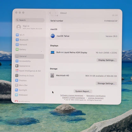Click the Serial number label
The width and height of the screenshot is (132, 132).
pyautogui.click(x=57, y=21)
